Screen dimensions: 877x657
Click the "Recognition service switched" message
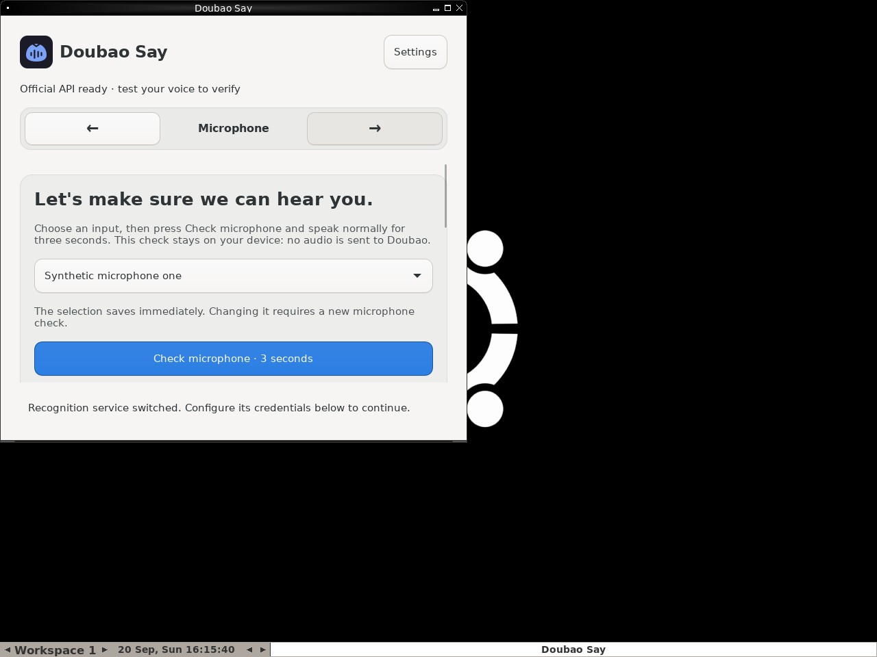click(219, 408)
